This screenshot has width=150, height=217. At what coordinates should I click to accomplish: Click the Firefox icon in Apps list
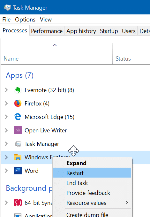coord(18,104)
